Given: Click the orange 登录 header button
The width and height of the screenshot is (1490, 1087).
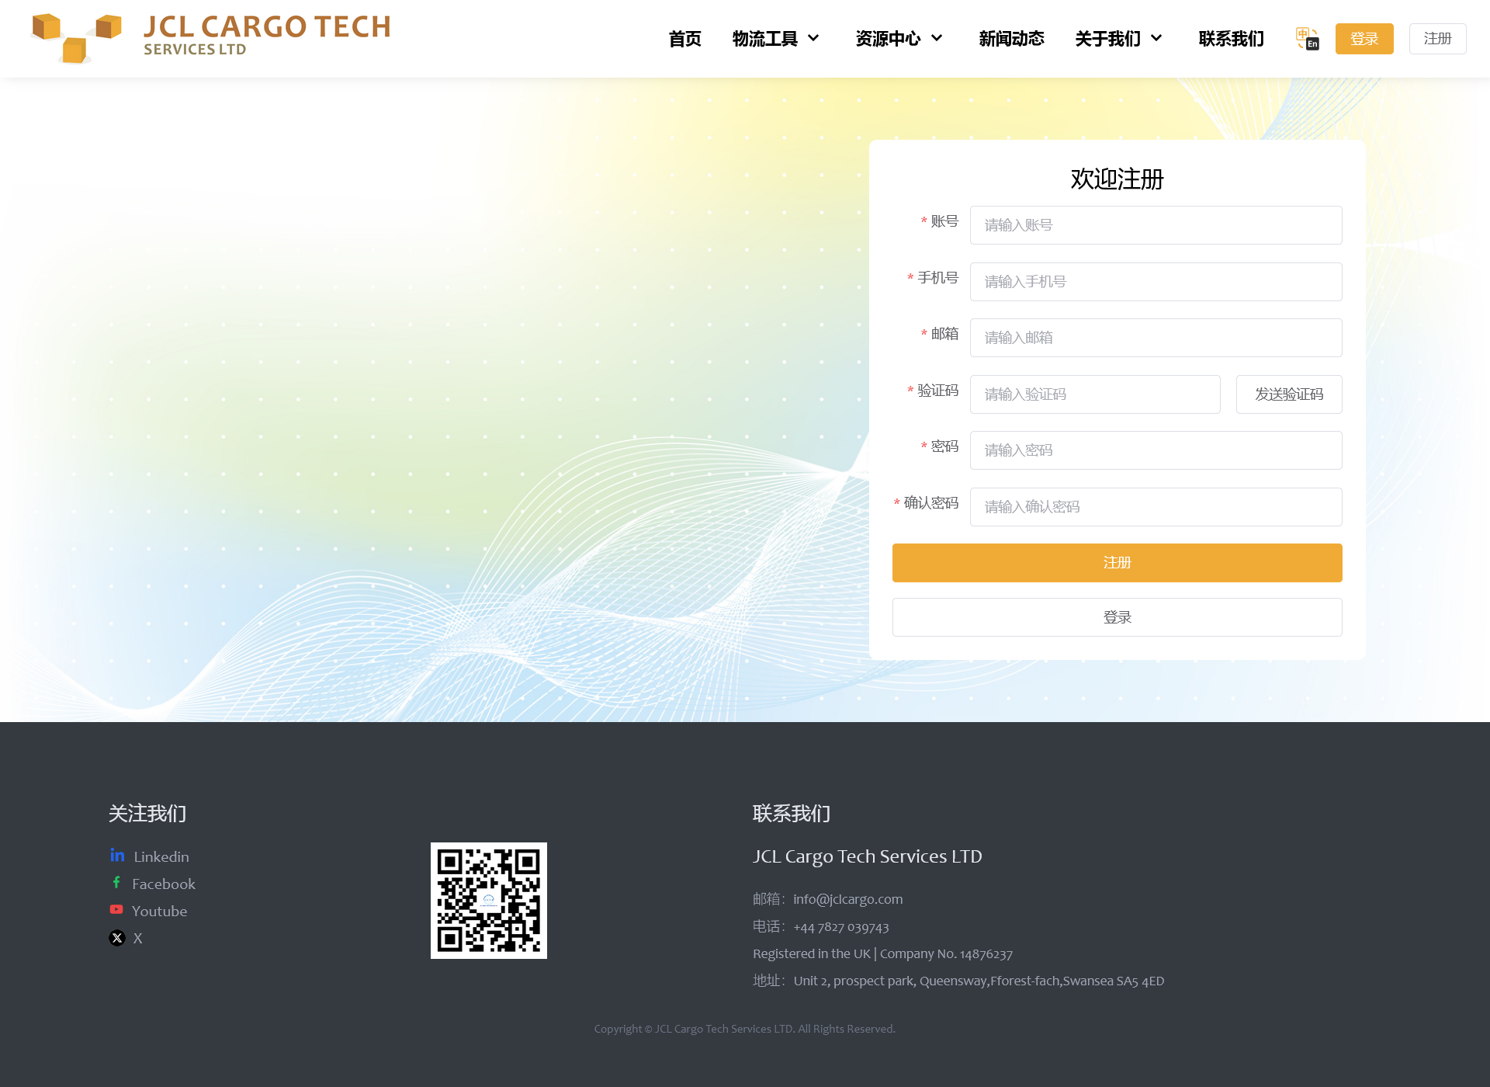Looking at the screenshot, I should point(1364,39).
